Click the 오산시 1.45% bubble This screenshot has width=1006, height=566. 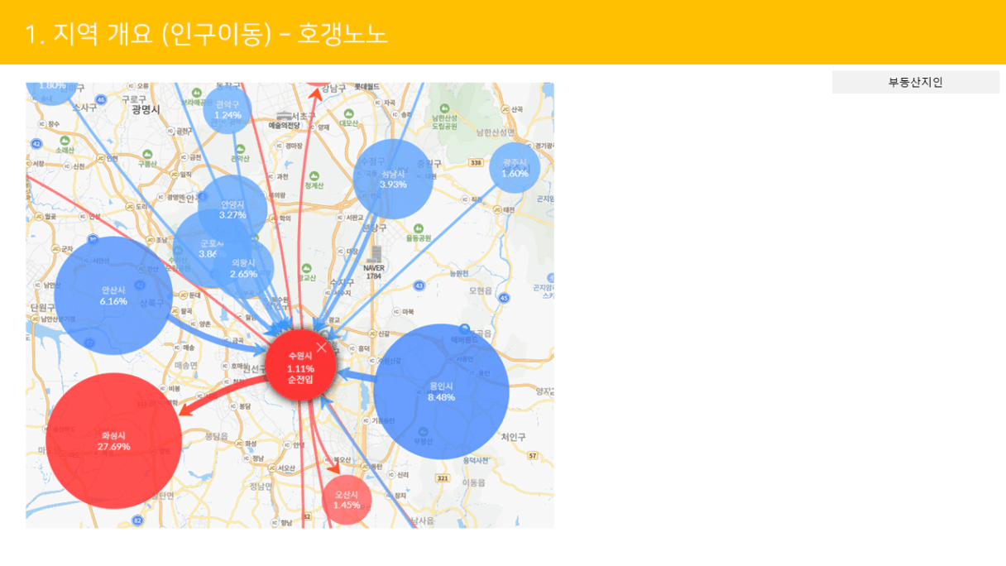tap(347, 500)
